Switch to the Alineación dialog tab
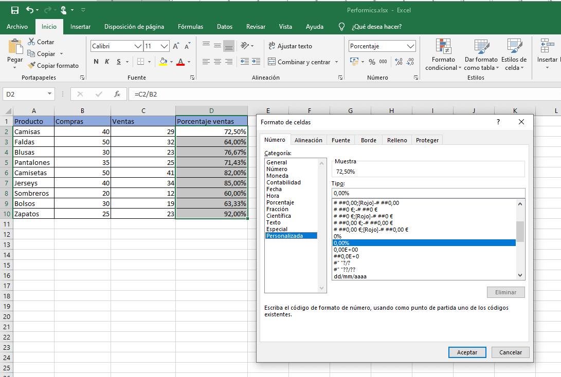561x377 pixels. [308, 140]
